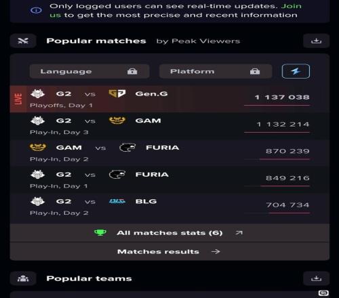Screen dimensions: 339x298
Task: Click the GAM logo in G2 vs GAM row
Action: (117, 121)
